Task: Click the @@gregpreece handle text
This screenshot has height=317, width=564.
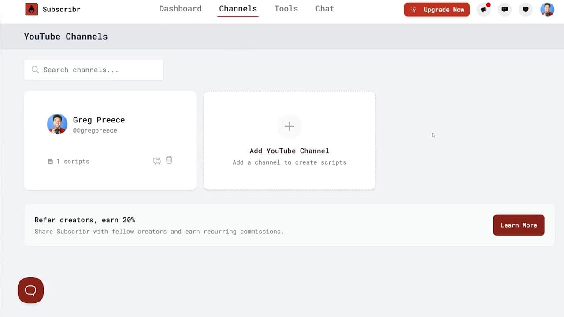Action: 95,131
